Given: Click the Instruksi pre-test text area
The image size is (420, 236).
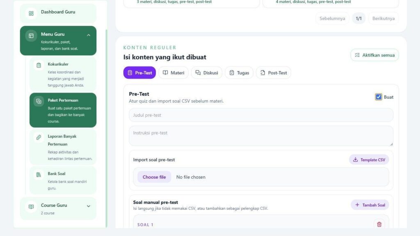Looking at the screenshot, I should click(x=261, y=136).
